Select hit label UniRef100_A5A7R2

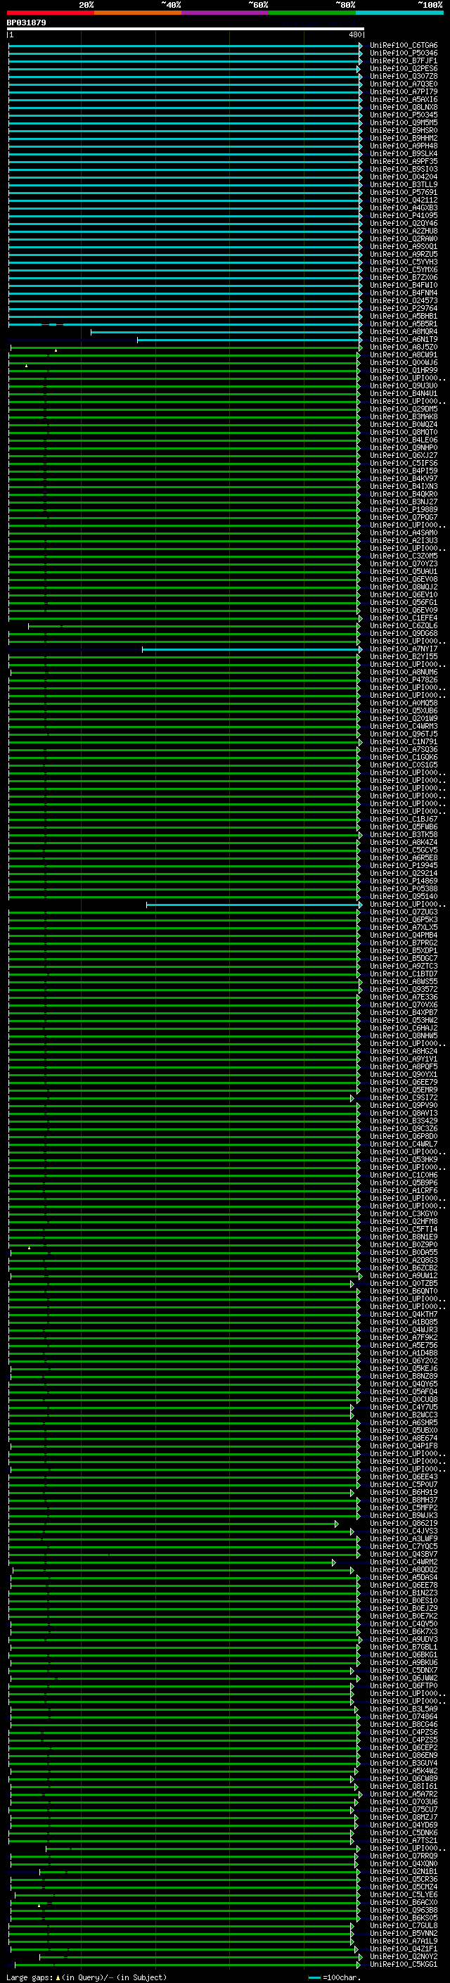coord(404,1794)
